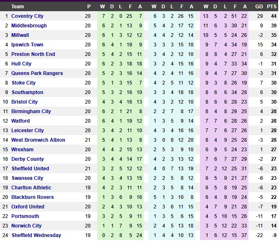Open West Bromwich Albion page

pyautogui.click(x=38, y=140)
